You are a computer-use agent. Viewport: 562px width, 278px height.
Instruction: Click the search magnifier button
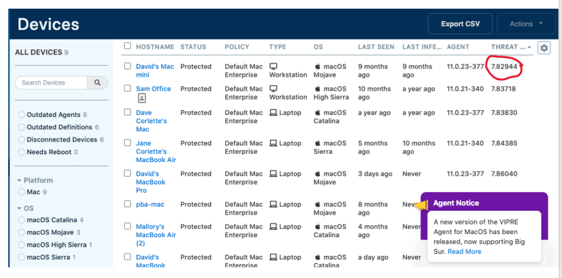[97, 82]
